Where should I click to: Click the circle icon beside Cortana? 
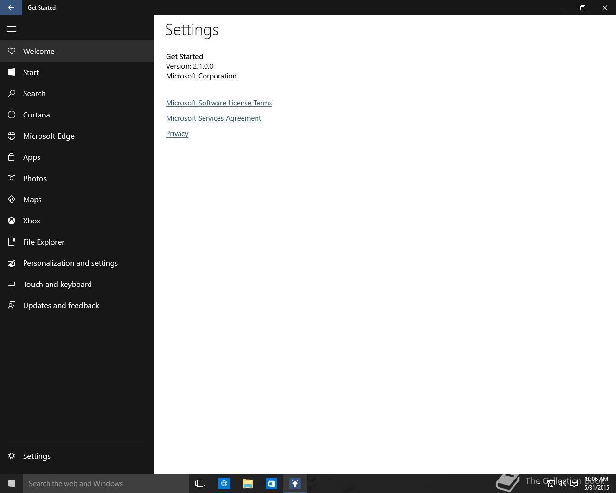coord(12,115)
